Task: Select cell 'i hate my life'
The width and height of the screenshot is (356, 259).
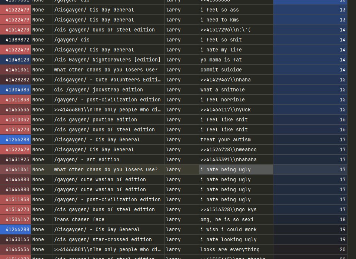Action: pos(236,50)
